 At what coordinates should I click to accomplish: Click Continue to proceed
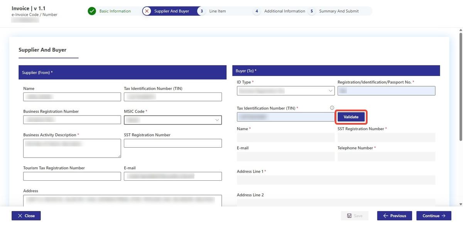coord(434,216)
